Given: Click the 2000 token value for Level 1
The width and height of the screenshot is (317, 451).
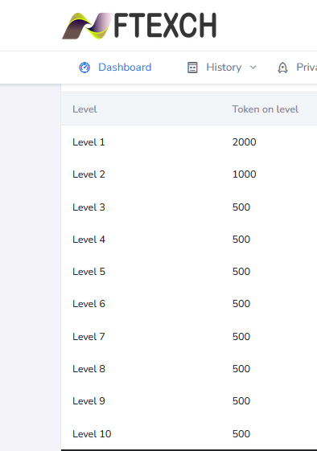Looking at the screenshot, I should pos(244,142).
